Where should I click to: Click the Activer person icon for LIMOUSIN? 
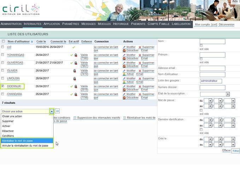(x=124, y=82)
